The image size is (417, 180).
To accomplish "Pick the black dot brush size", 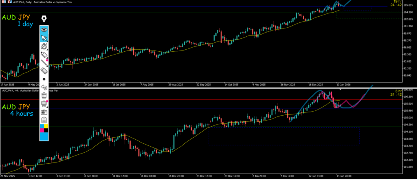I will point(44,79).
